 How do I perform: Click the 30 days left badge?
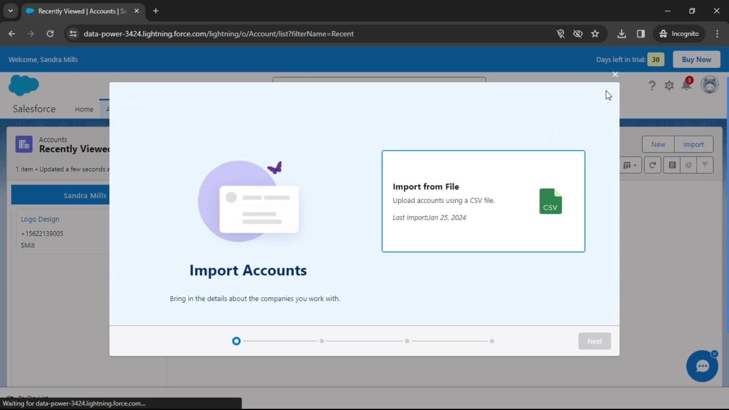pos(656,59)
